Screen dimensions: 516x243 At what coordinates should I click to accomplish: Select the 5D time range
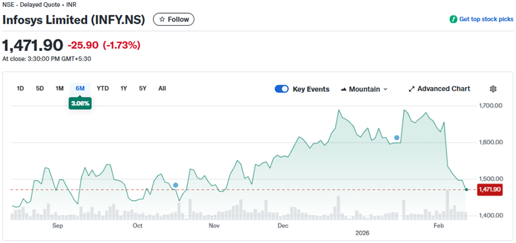point(40,88)
